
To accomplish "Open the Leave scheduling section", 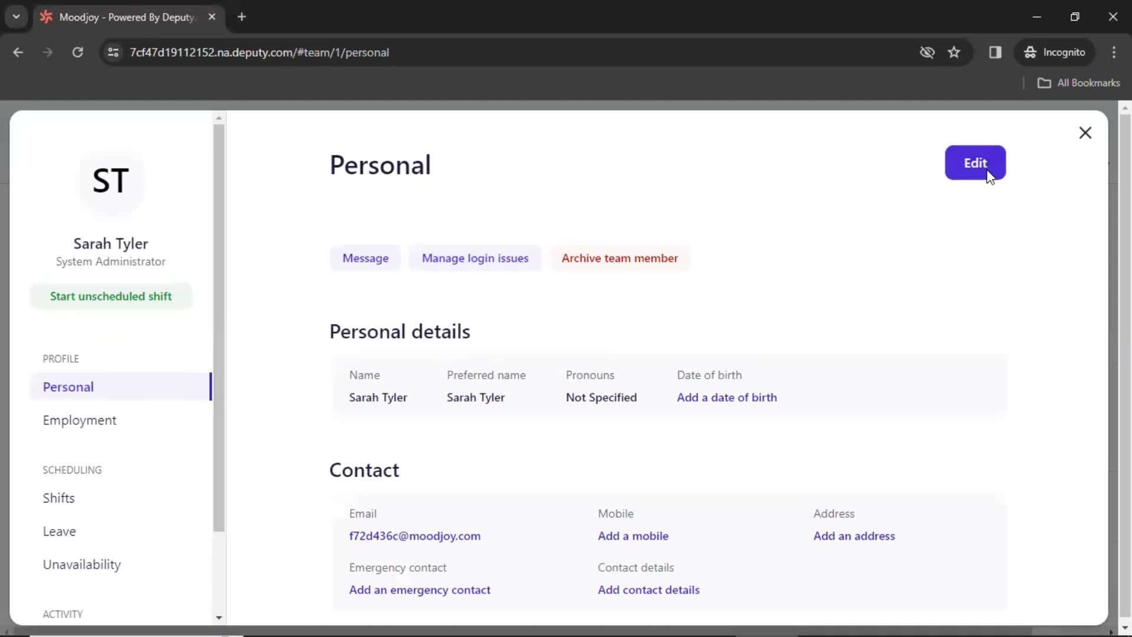I will pyautogui.click(x=60, y=531).
